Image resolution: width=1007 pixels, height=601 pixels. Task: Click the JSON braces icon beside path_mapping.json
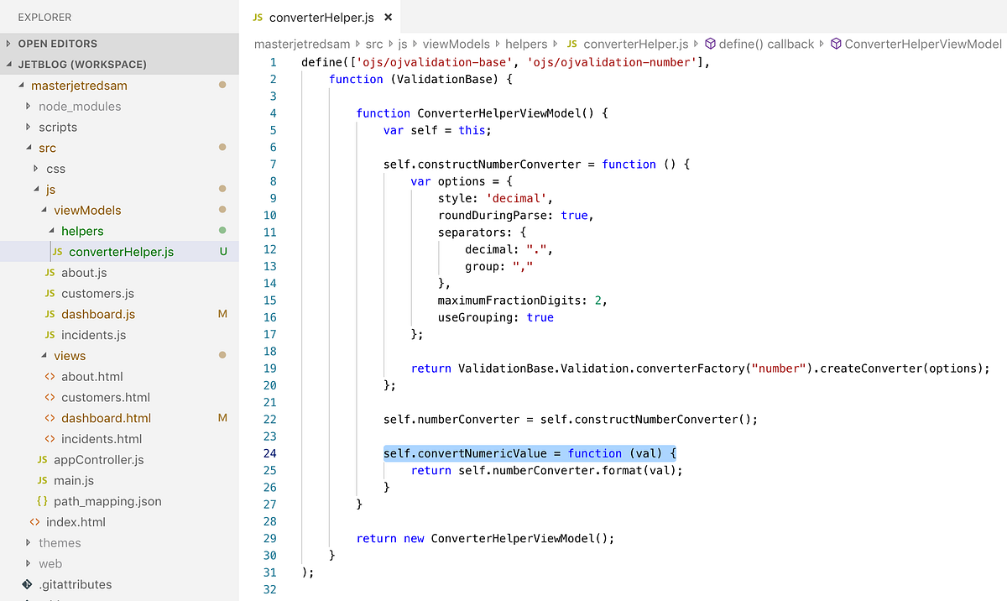pos(42,500)
